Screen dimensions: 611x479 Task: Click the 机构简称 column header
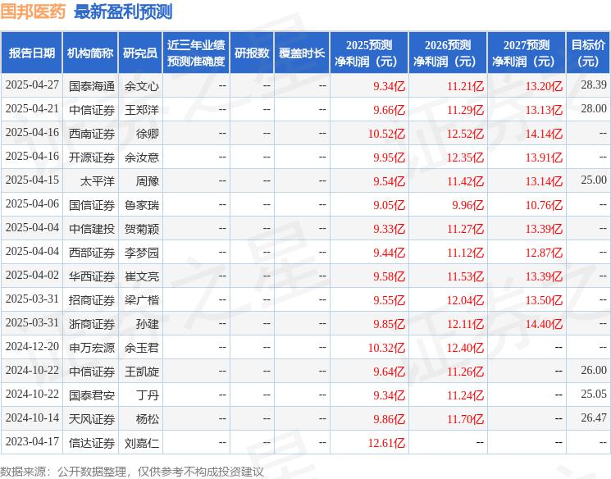(x=90, y=52)
